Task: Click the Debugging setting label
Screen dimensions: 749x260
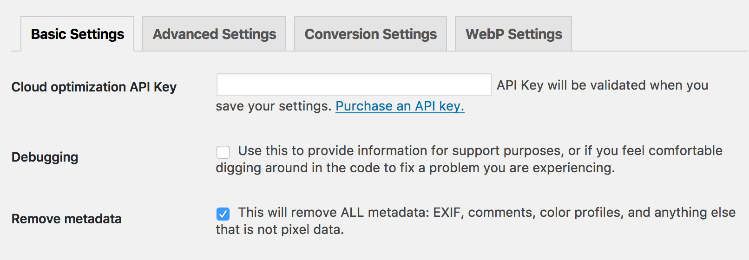Action: (x=45, y=157)
